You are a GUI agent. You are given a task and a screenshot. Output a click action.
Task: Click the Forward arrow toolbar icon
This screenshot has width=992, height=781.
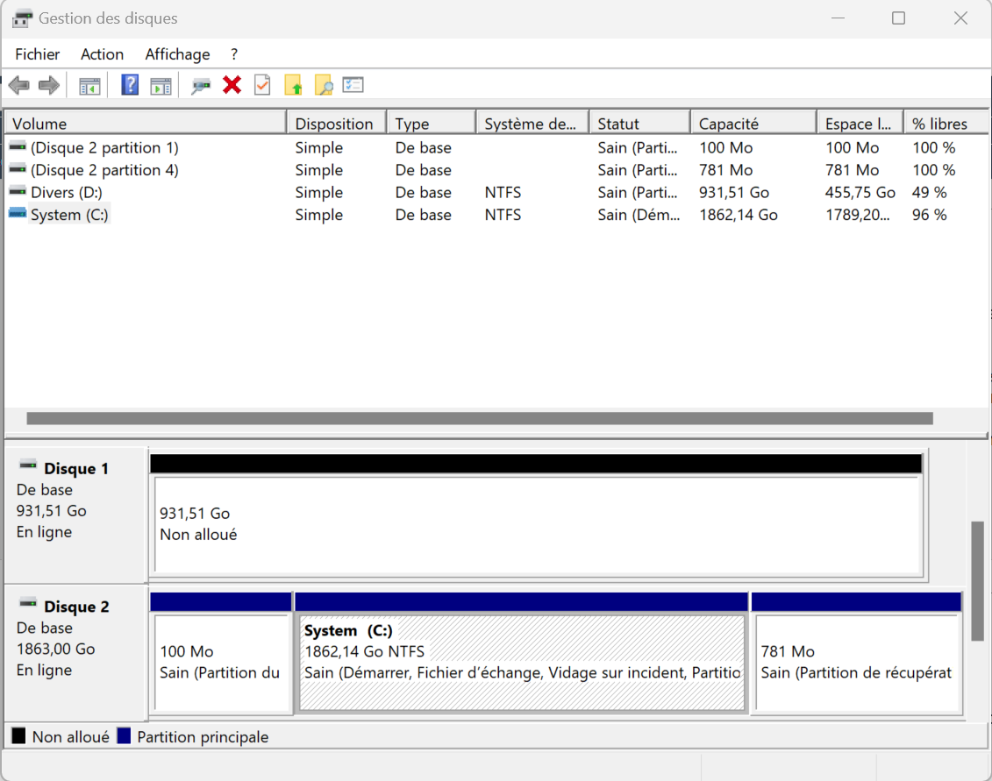pyautogui.click(x=49, y=85)
